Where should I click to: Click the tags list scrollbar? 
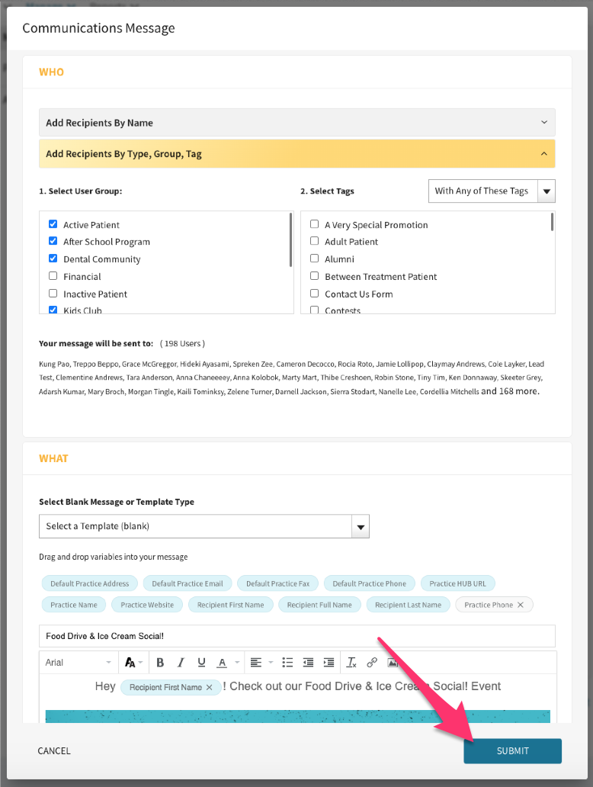[x=552, y=222]
